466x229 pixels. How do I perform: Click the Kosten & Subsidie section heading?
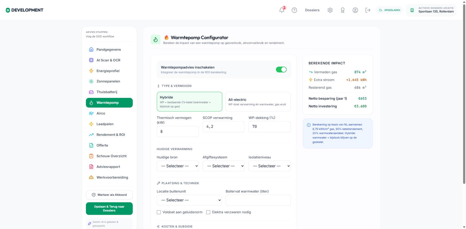coord(177,226)
